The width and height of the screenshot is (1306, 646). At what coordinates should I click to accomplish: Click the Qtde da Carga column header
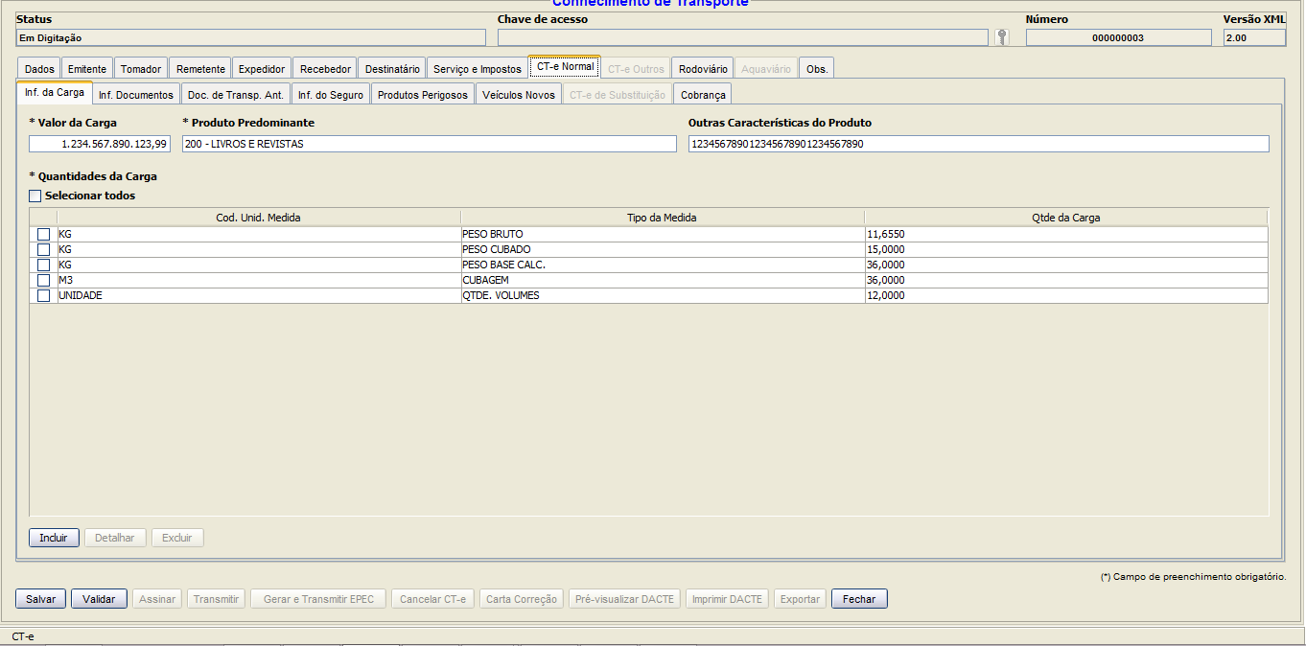point(1065,218)
